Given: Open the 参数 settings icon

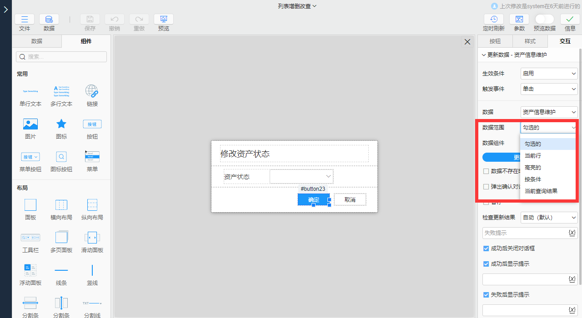Looking at the screenshot, I should (519, 19).
